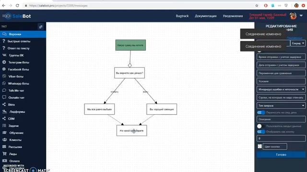Click the Дата отправки с учетом задержки field

(x=281, y=65)
